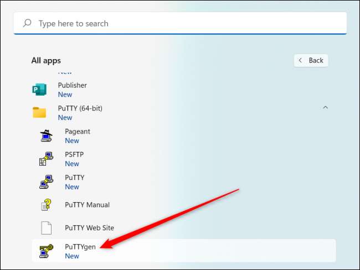This screenshot has width=360, height=270.
Task: Click the PuTTY (64-bit) folder name
Action: click(80, 108)
